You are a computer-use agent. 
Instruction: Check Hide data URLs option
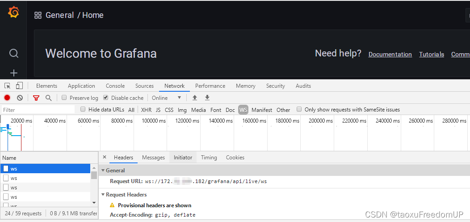pyautogui.click(x=83, y=109)
